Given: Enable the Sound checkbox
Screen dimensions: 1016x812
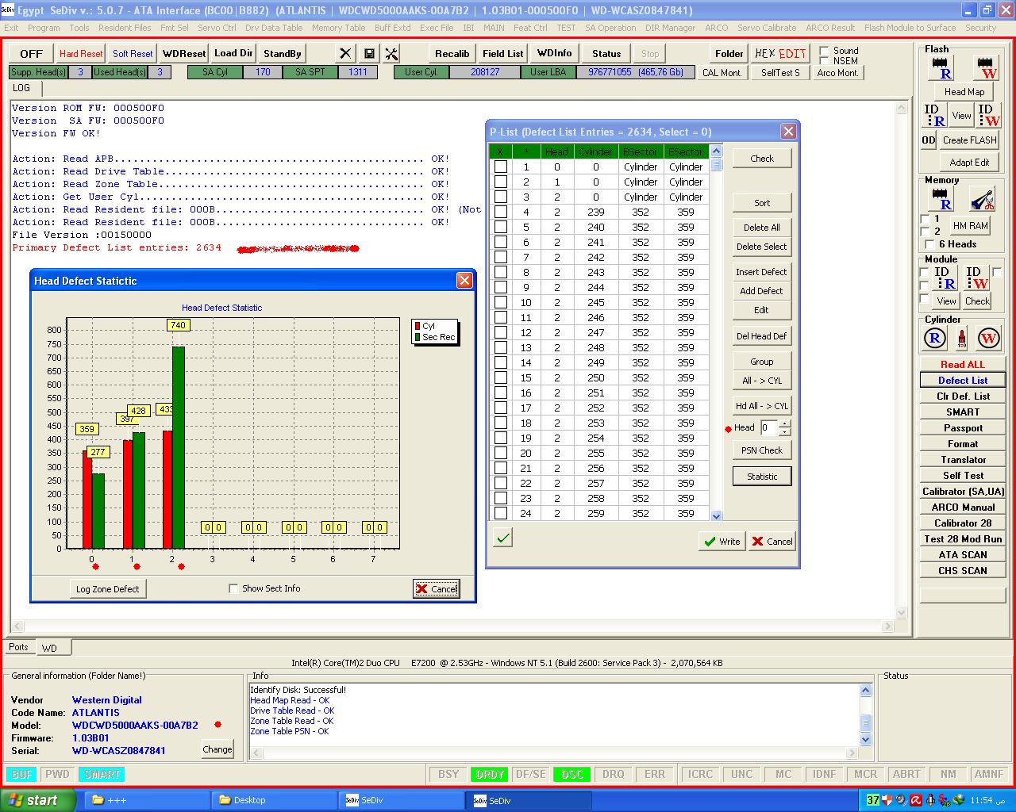Looking at the screenshot, I should [824, 51].
